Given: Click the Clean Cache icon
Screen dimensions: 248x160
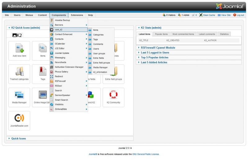Looking at the screenshot, I should click(x=201, y=15).
